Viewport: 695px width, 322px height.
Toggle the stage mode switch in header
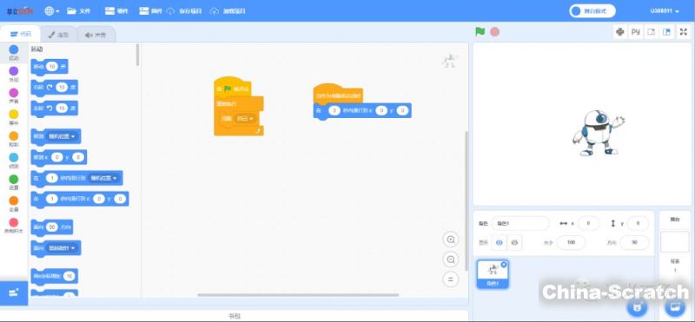592,11
